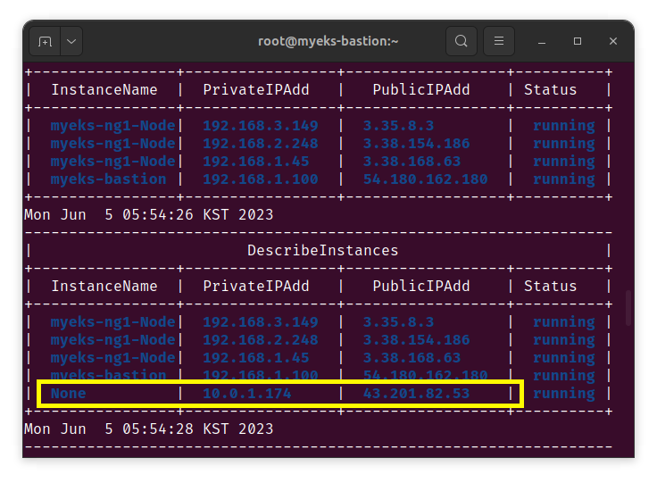
Task: Click 192.168.3.149 in the upper table
Action: point(260,126)
